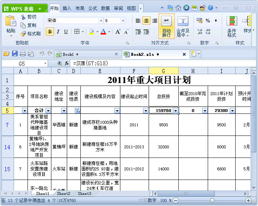Toggle center horizontal alignment
This screenshot has width=258, height=206.
click(x=146, y=21)
